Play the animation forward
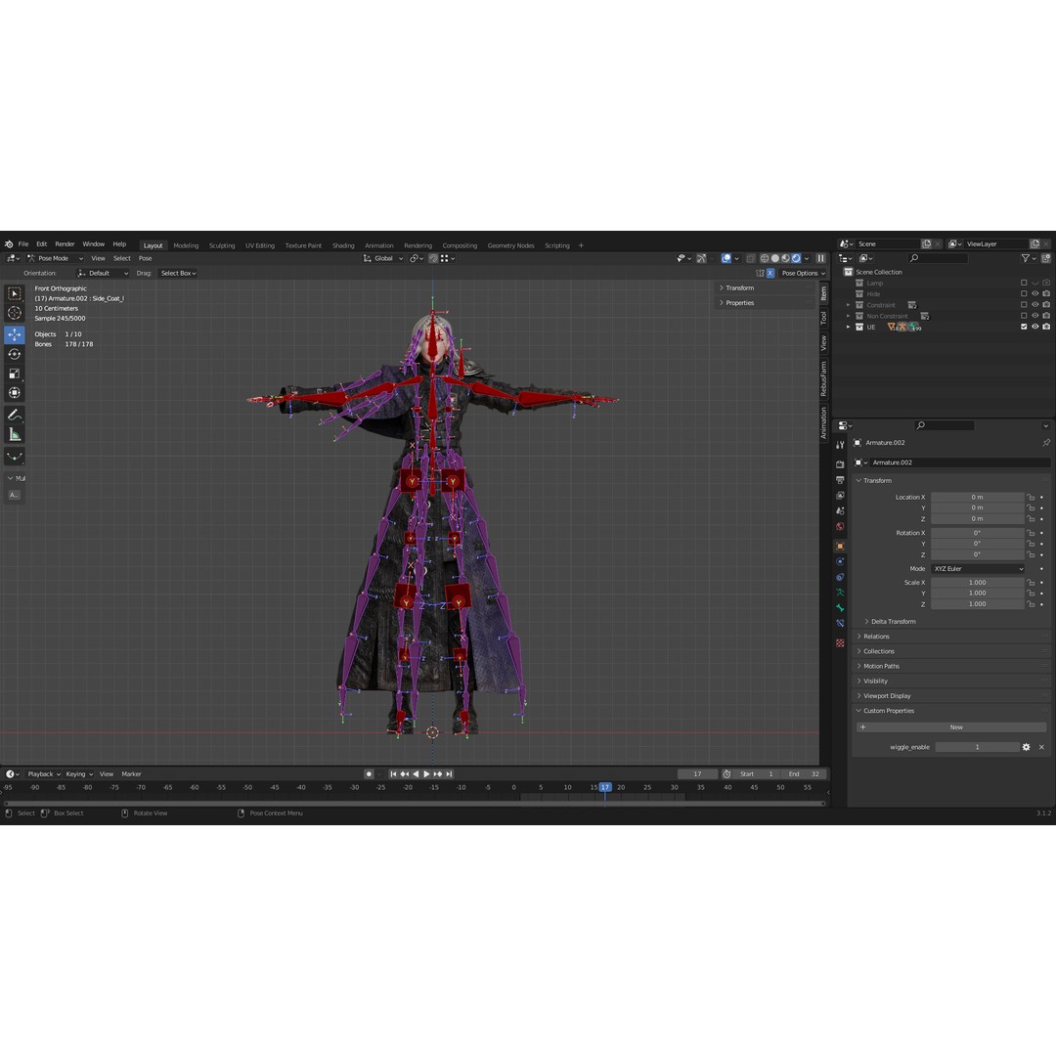1056x1056 pixels. coord(426,773)
